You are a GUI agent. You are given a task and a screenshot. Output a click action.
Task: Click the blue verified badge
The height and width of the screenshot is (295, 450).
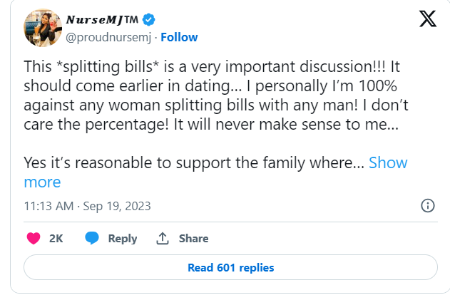pyautogui.click(x=148, y=19)
